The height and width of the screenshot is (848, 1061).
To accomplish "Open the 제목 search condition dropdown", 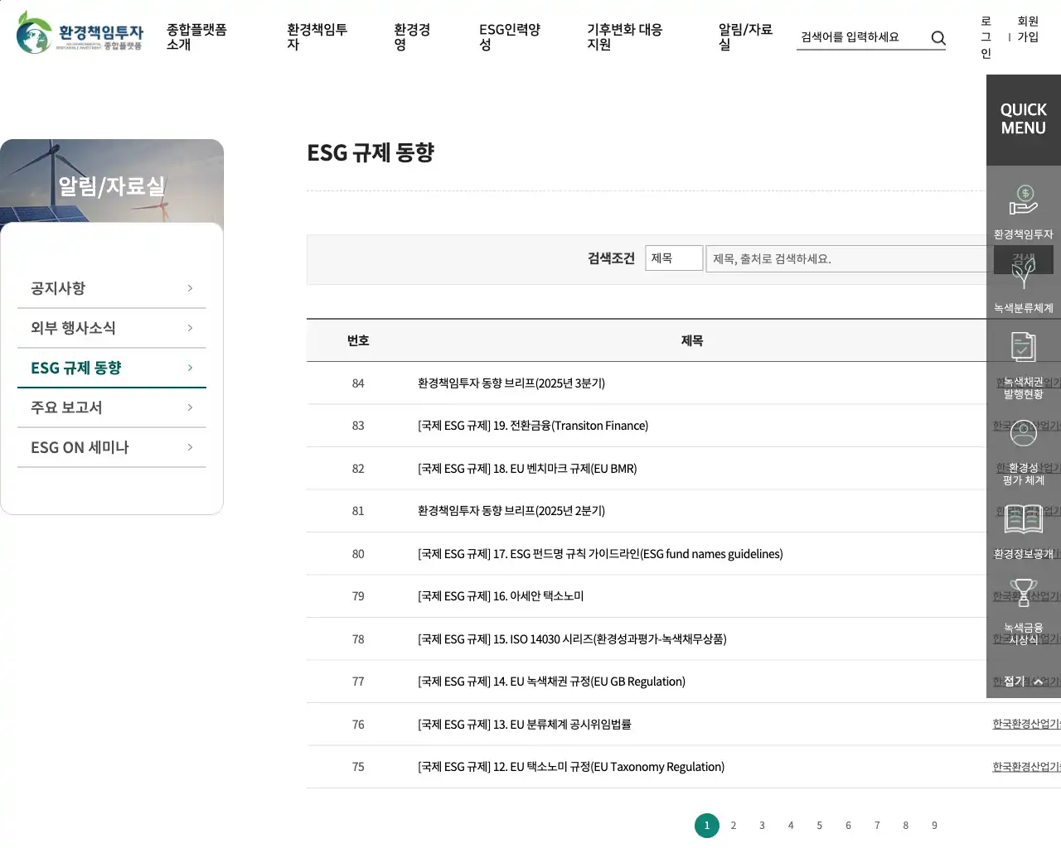I will click(x=673, y=258).
